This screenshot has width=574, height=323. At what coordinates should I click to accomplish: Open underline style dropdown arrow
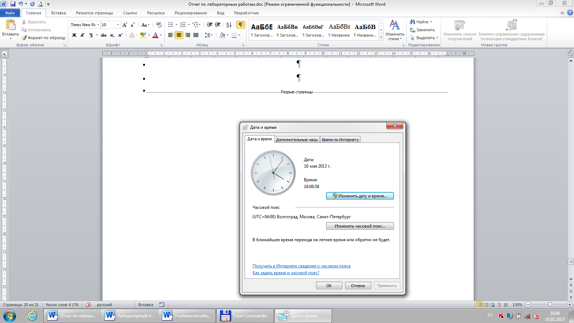coord(97,35)
